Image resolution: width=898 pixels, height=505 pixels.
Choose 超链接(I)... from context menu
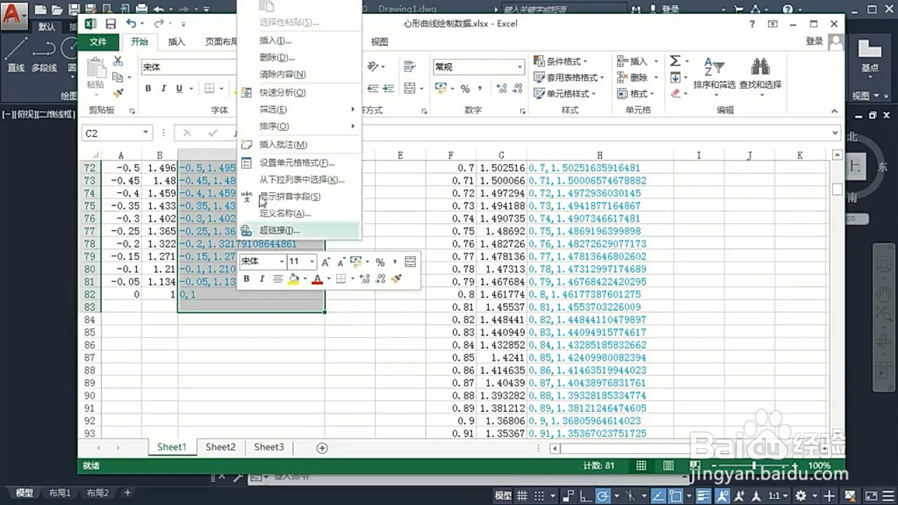click(300, 230)
